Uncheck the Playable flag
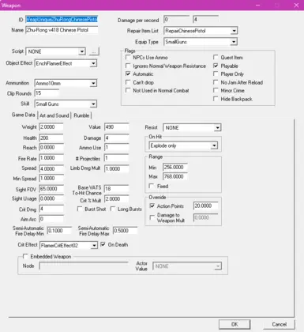 tap(216, 66)
